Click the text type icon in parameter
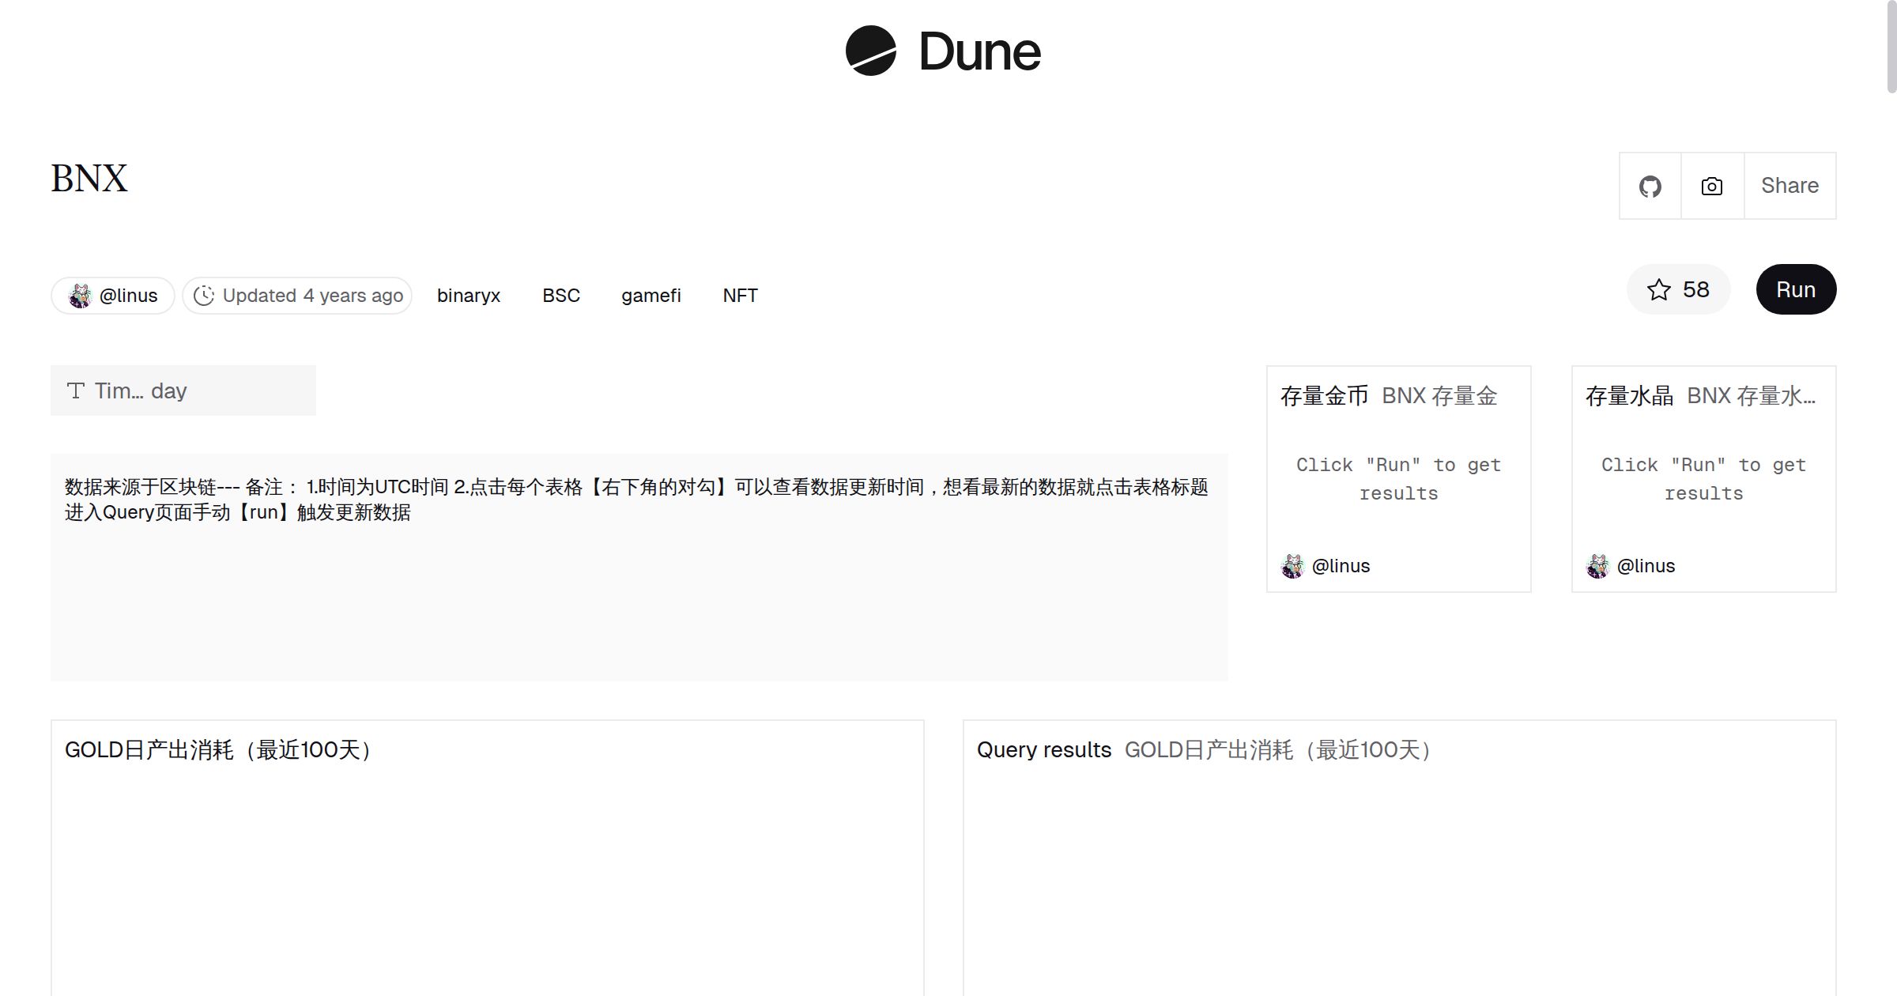1897x996 pixels. 76,390
